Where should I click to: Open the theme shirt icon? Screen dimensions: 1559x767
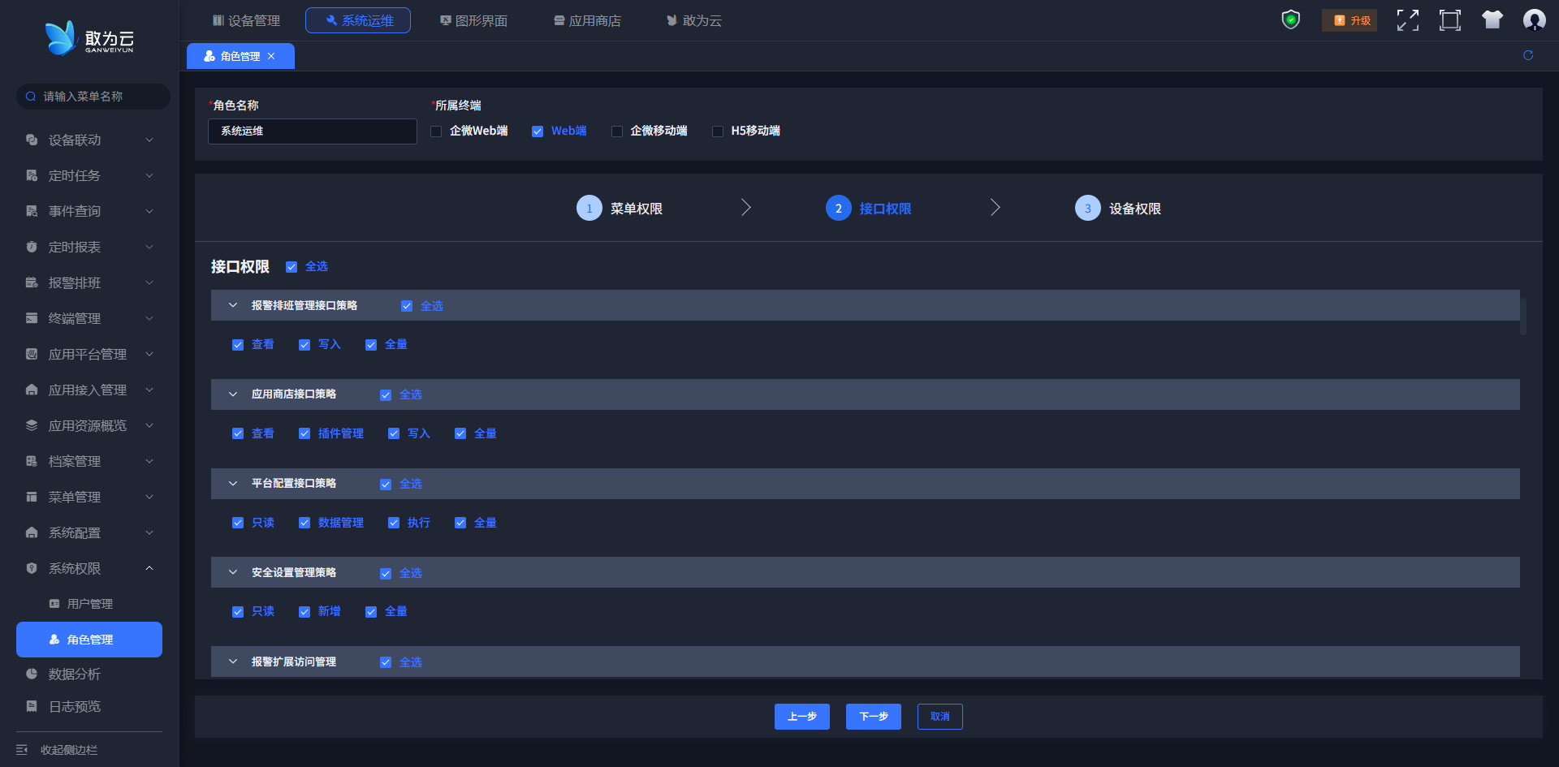[1492, 19]
